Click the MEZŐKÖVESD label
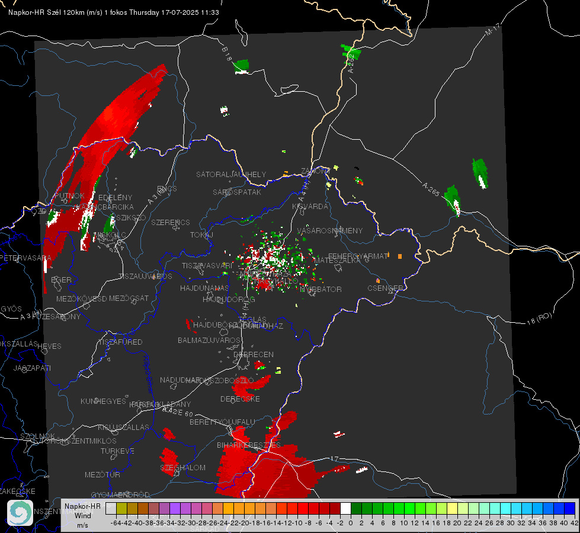The image size is (580, 533). [81, 298]
